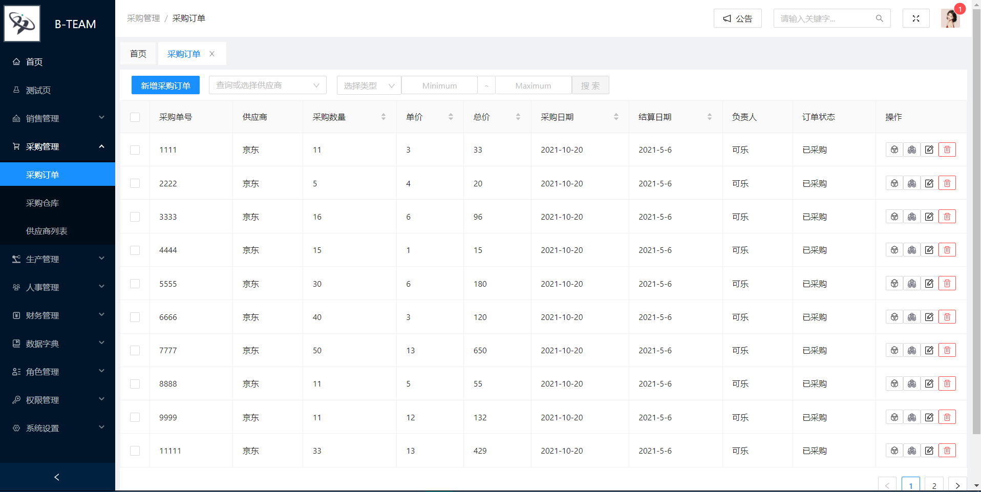Delete order 4444 with the trash icon
This screenshot has height=492, width=981.
pos(947,250)
